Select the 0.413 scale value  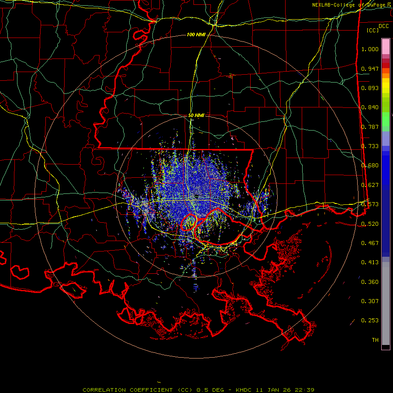[370, 262]
